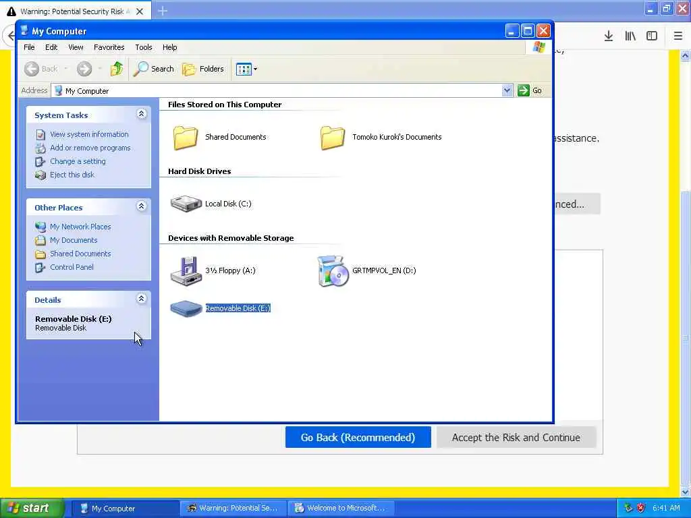The image size is (691, 518).
Task: Click the Search magnifier toolbar button
Action: click(154, 69)
